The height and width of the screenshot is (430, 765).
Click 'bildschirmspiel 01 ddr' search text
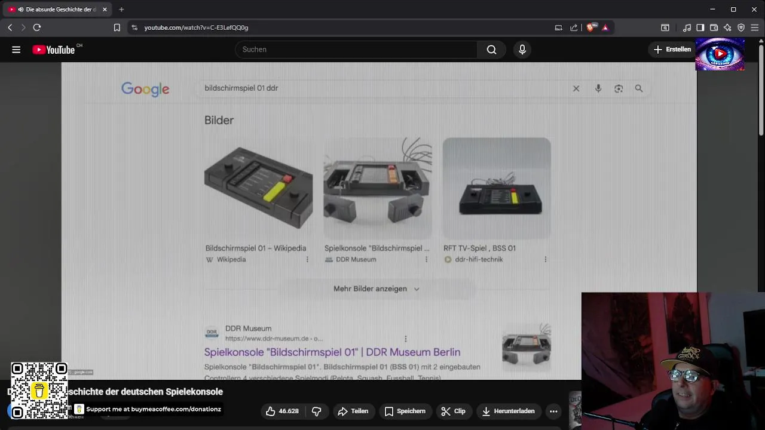tap(241, 88)
